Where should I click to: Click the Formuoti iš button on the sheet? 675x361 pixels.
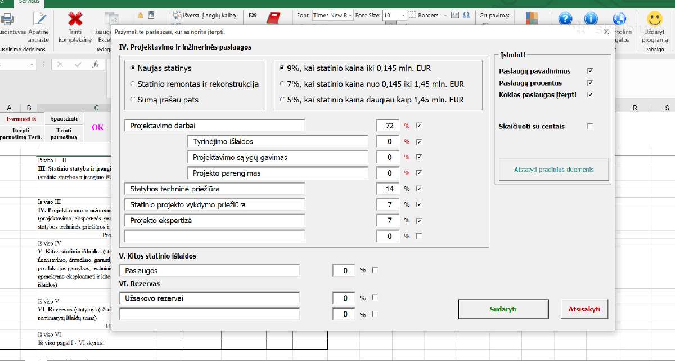point(21,119)
